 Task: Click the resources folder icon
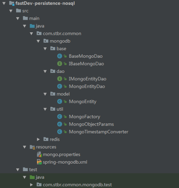pyautogui.click(x=33, y=147)
